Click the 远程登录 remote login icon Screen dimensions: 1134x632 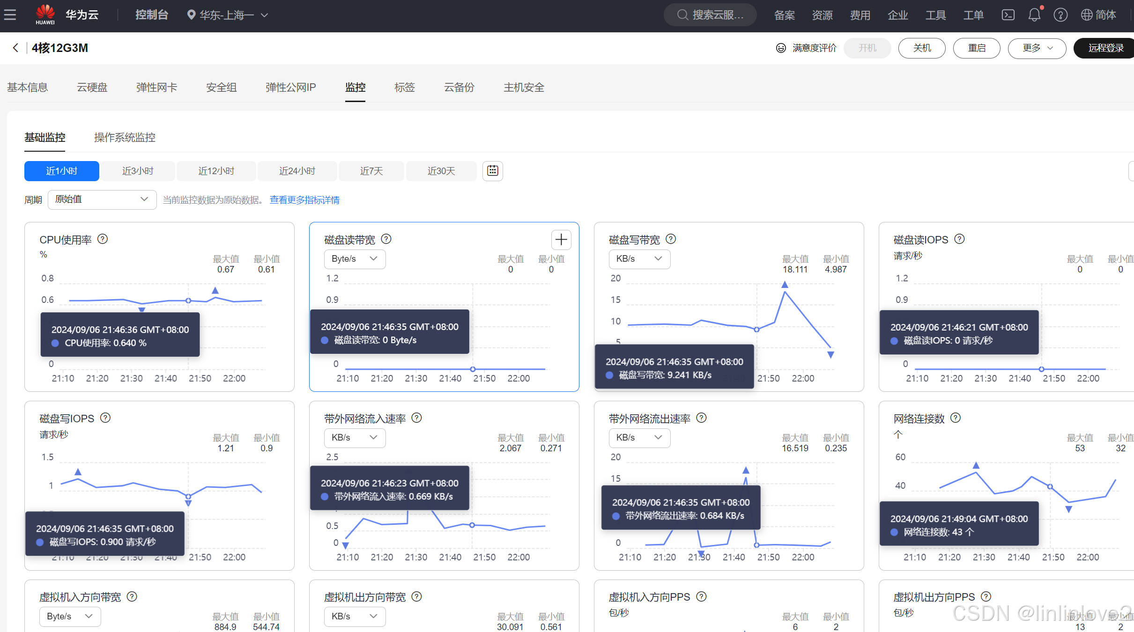coord(1104,48)
